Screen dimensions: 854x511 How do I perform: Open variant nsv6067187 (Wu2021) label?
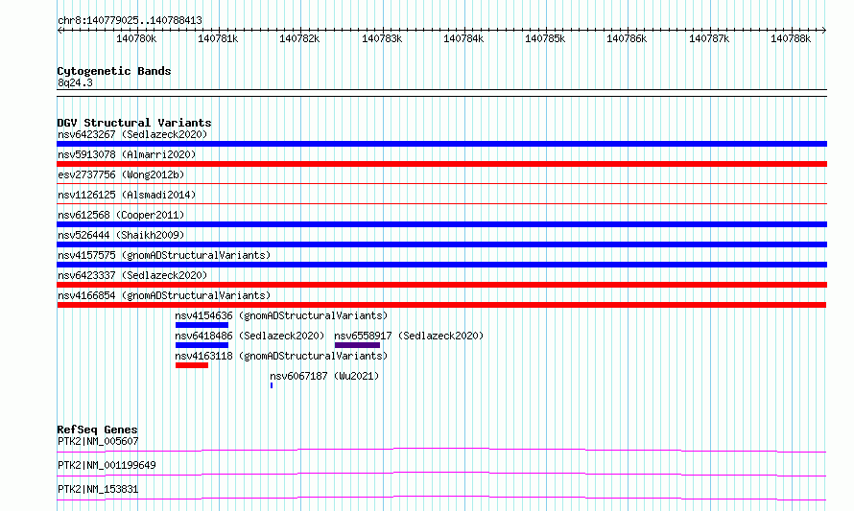324,376
